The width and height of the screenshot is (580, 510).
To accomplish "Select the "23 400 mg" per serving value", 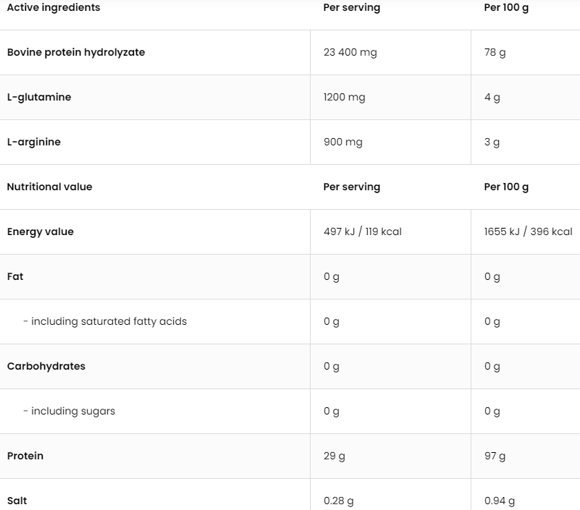I will [x=350, y=52].
